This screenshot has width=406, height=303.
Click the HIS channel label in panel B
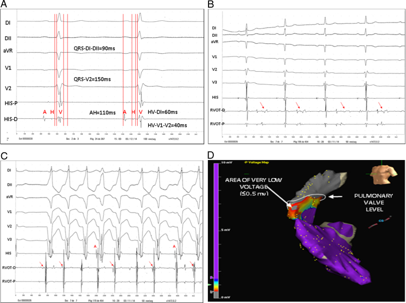coord(215,97)
